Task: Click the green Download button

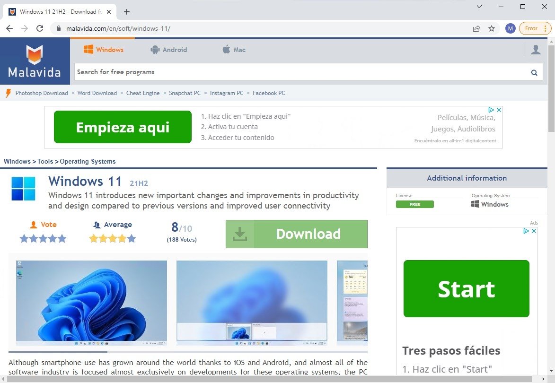Action: pos(297,234)
